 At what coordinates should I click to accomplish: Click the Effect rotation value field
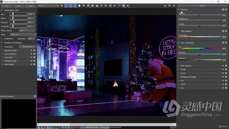pos(27,30)
